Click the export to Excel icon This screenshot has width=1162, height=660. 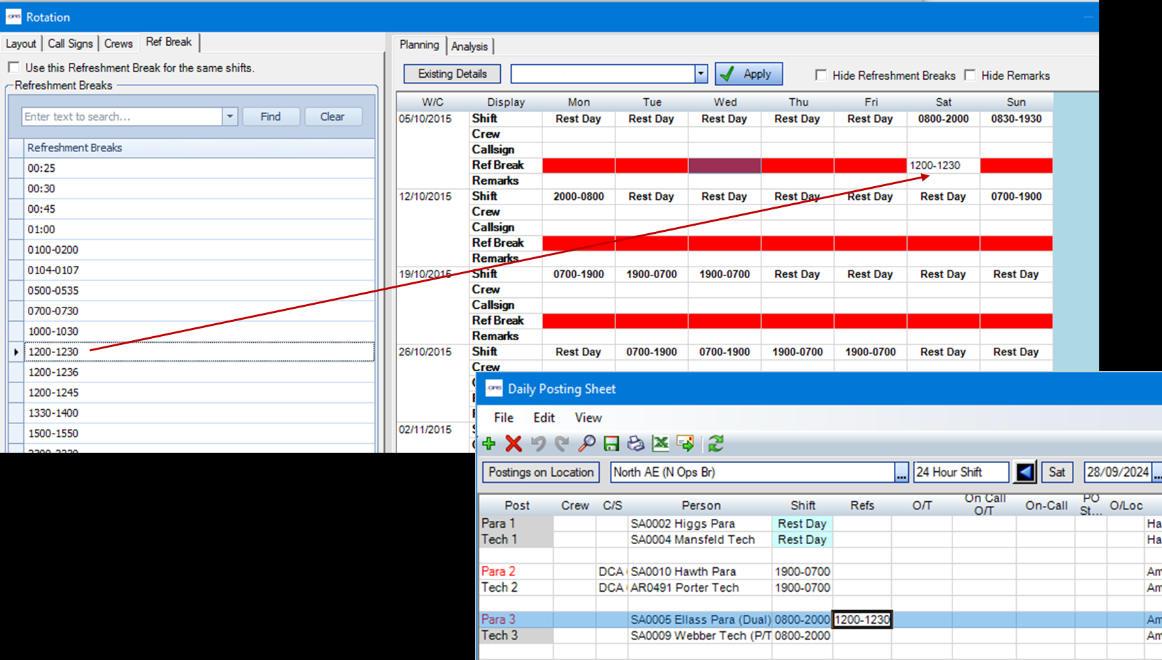tap(660, 444)
